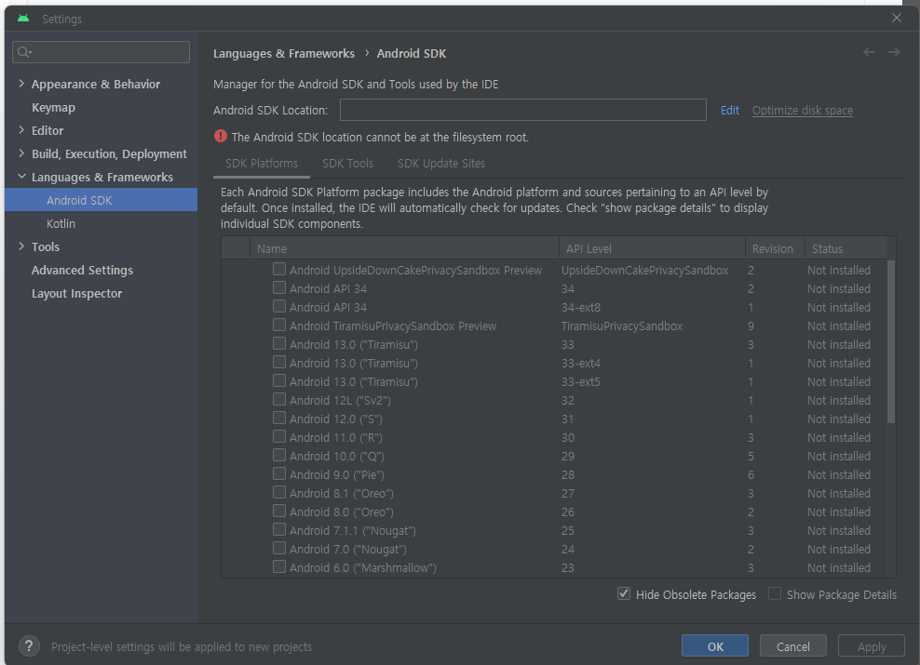This screenshot has height=665, width=920.
Task: Click the first Android API 34 row name
Action: click(328, 289)
